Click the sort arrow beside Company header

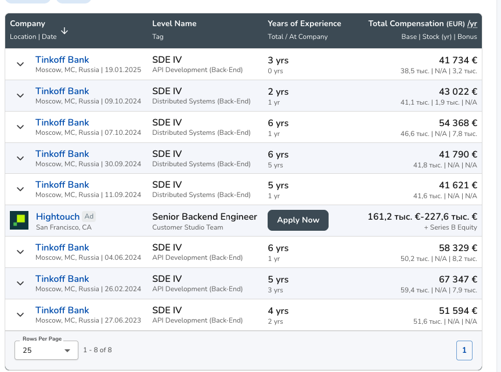[64, 31]
